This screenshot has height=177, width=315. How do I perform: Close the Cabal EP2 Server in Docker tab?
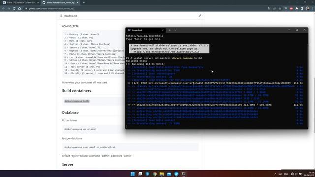[x=38, y=3]
